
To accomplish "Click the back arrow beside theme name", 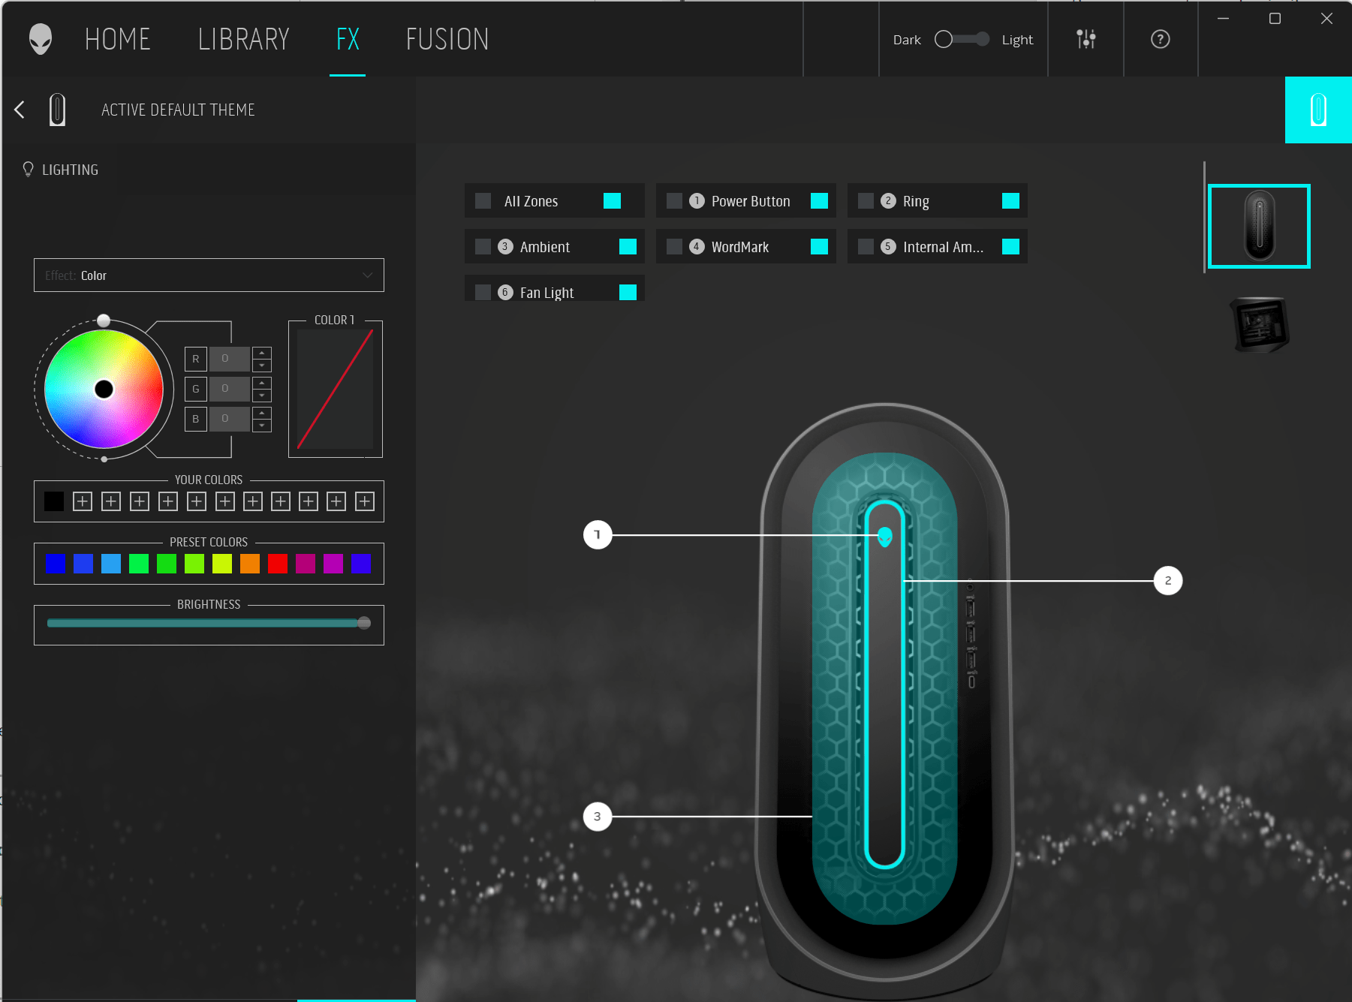I will pos(20,110).
